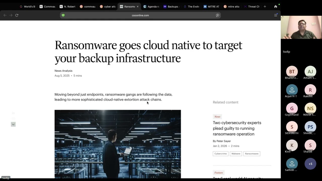This screenshot has width=322, height=181.
Task: Open the data center article image
Action: click(118, 144)
